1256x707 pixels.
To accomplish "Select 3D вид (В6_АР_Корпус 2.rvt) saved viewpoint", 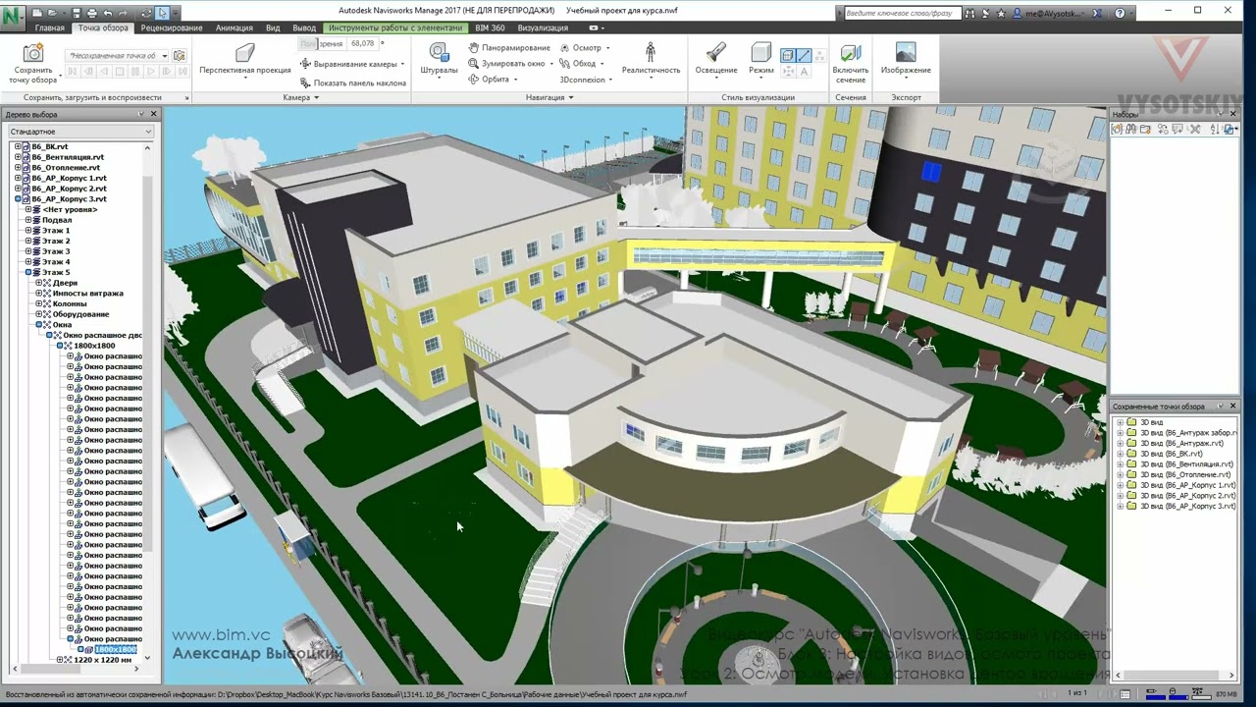I will coord(1187,496).
